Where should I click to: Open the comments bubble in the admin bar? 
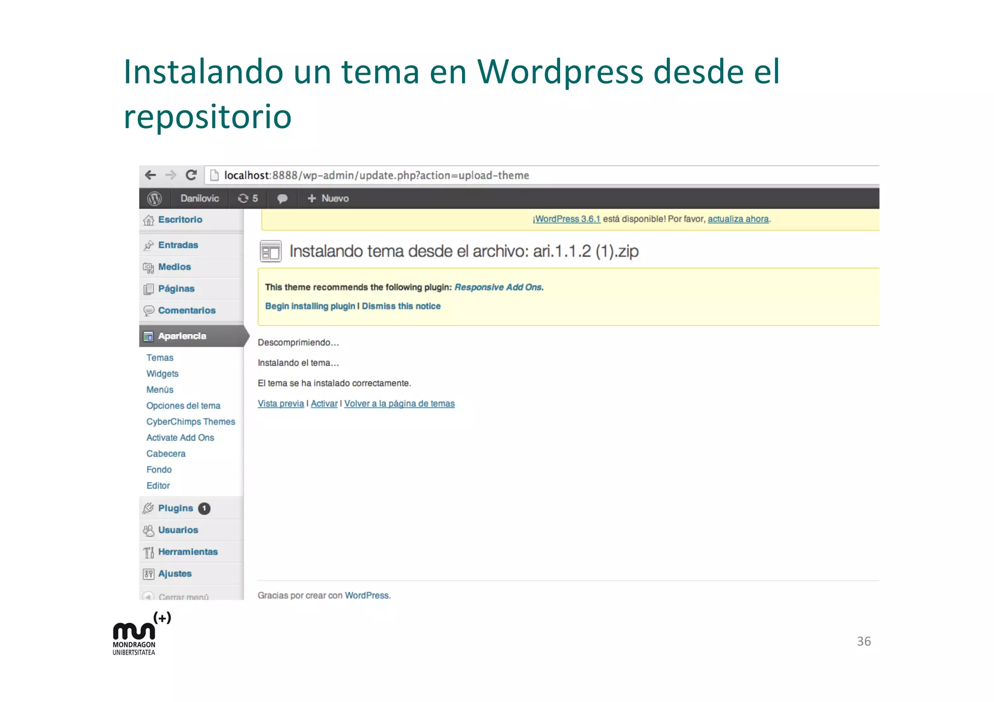point(282,199)
